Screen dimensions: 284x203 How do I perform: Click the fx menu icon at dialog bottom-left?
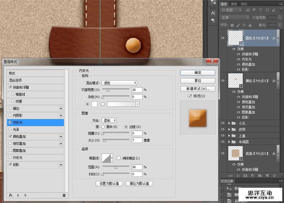click(x=11, y=195)
